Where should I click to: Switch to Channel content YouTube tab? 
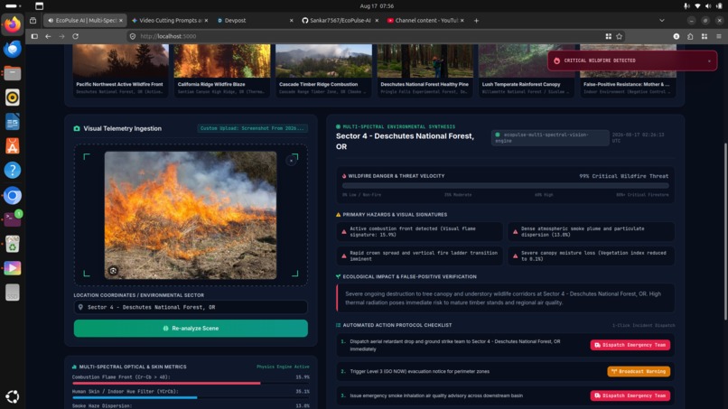pyautogui.click(x=425, y=21)
